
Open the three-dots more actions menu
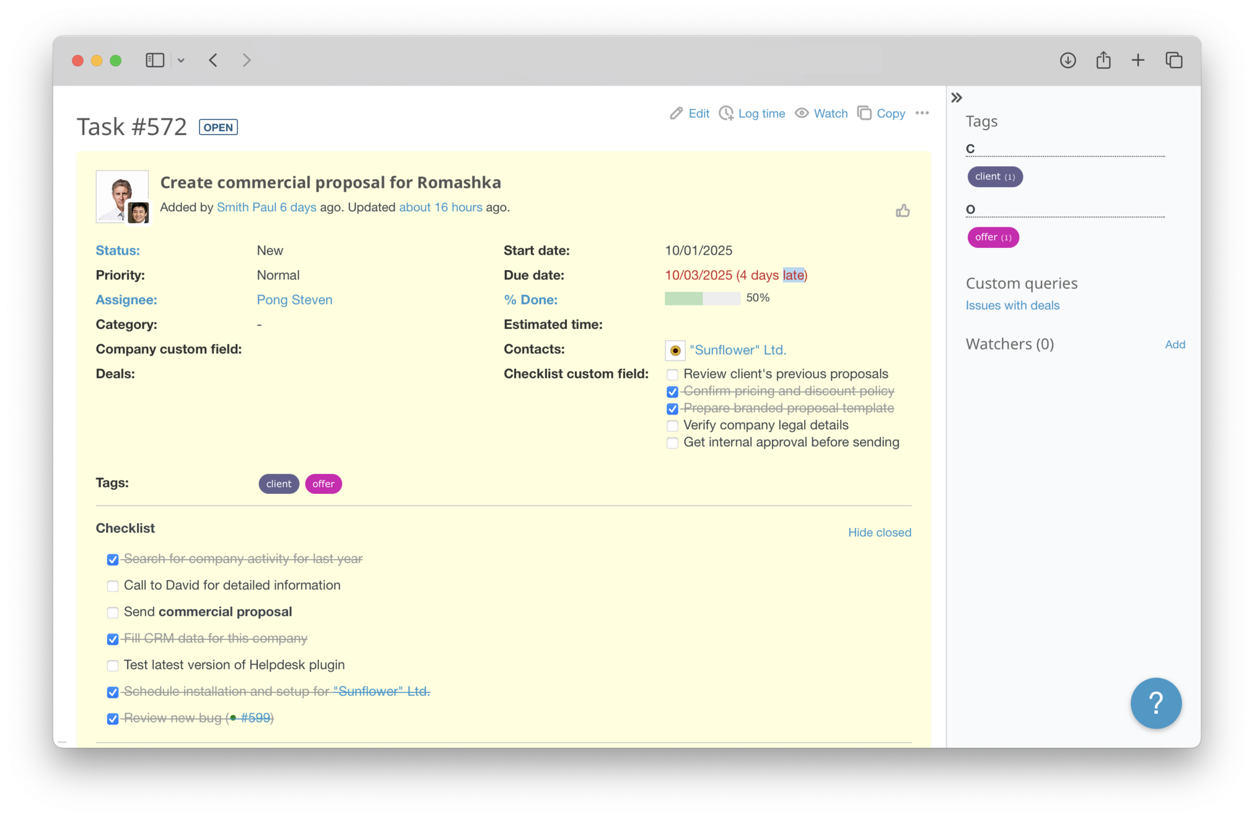[x=922, y=113]
